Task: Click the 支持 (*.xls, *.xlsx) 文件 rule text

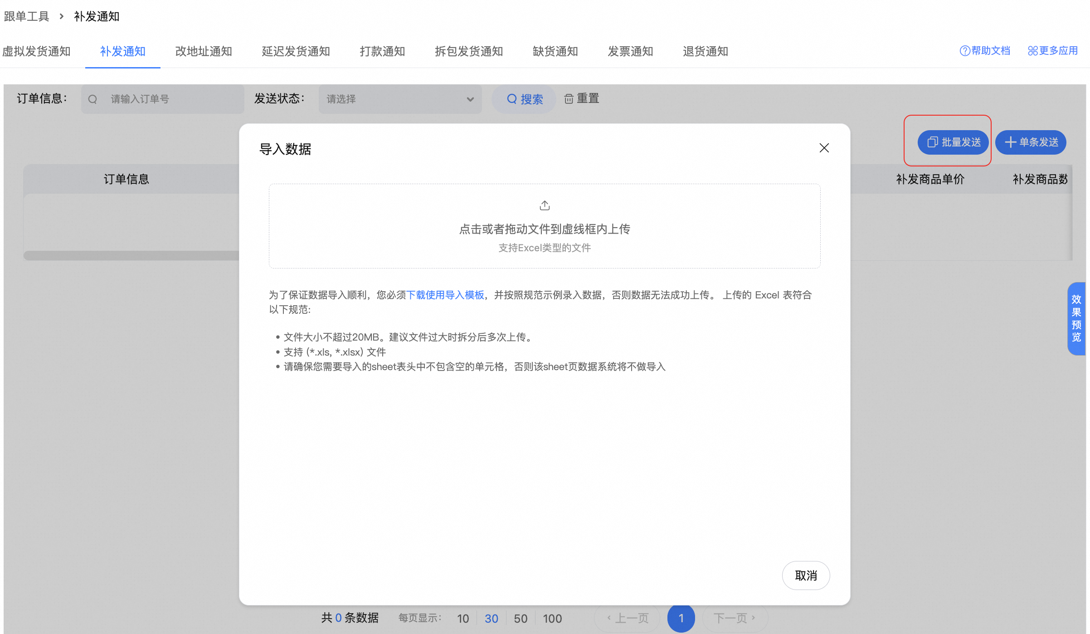Action: coord(335,352)
